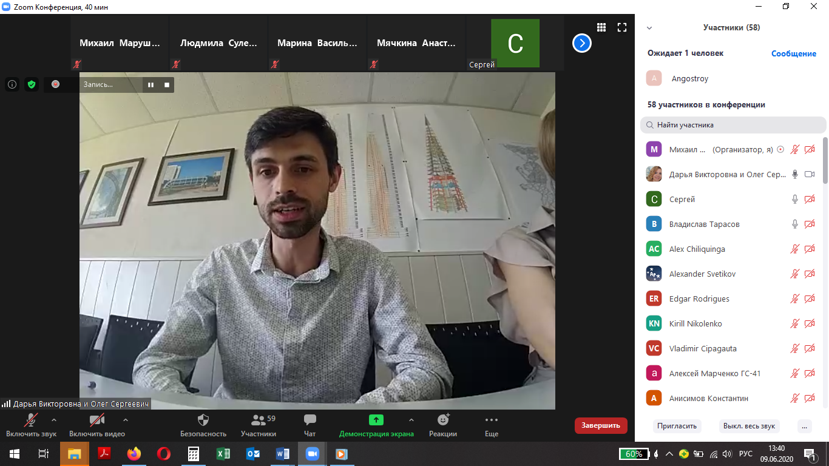Click Дарья Викторовна's microphone icon
This screenshot has height=466, width=829.
[795, 174]
